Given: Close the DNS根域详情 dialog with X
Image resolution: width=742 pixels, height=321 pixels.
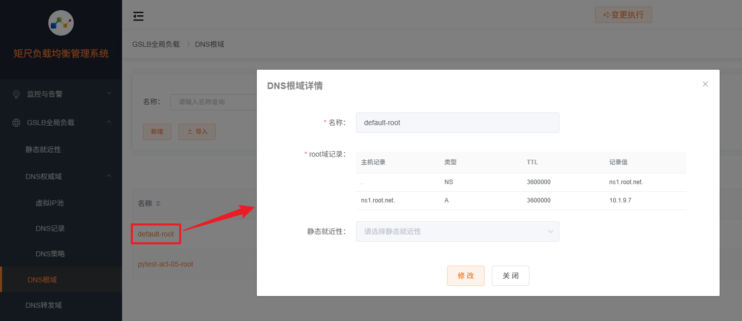Looking at the screenshot, I should point(705,84).
